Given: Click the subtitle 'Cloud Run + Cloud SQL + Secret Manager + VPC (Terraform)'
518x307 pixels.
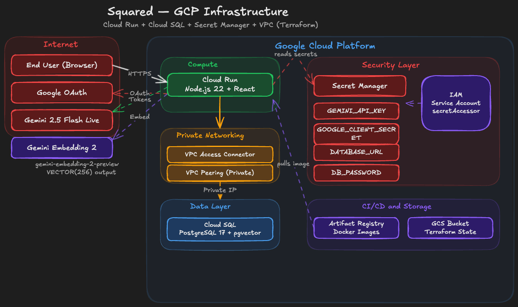Looking at the screenshot, I should 210,25.
